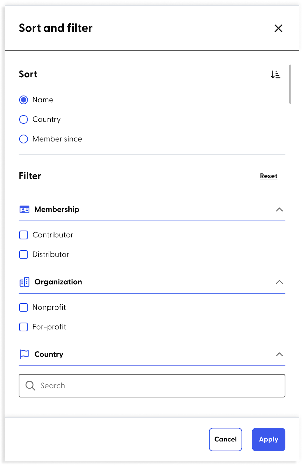Focus the country Search field
This screenshot has height=465, width=303.
coord(152,386)
